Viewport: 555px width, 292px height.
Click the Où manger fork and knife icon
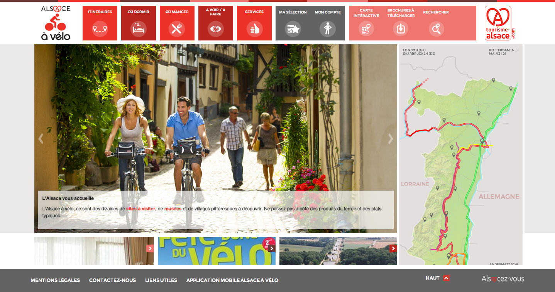(x=177, y=29)
